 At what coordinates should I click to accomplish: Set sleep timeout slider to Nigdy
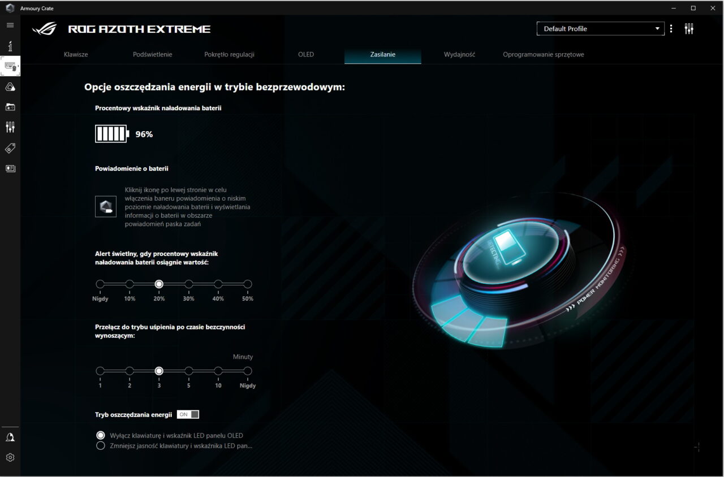[248, 371]
